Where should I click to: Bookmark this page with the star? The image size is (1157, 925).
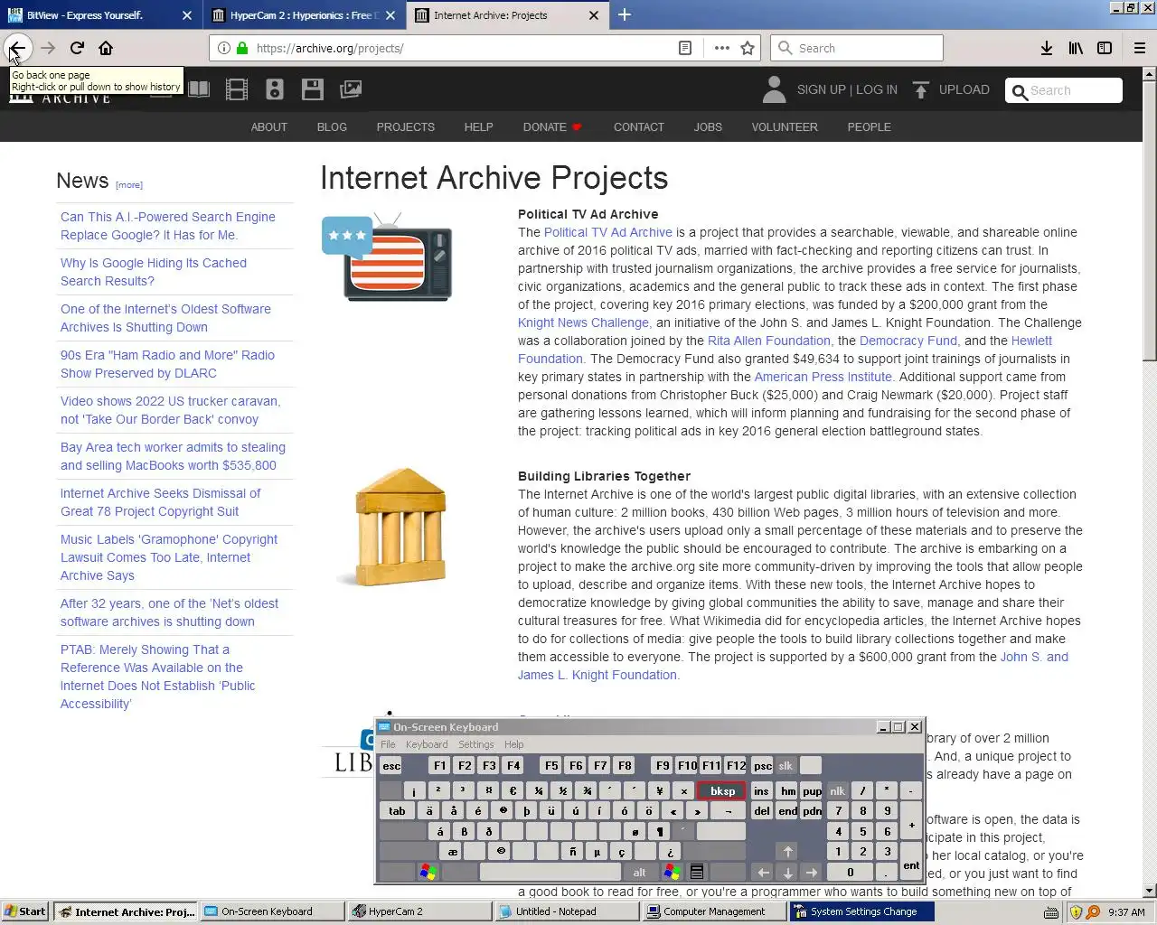748,48
